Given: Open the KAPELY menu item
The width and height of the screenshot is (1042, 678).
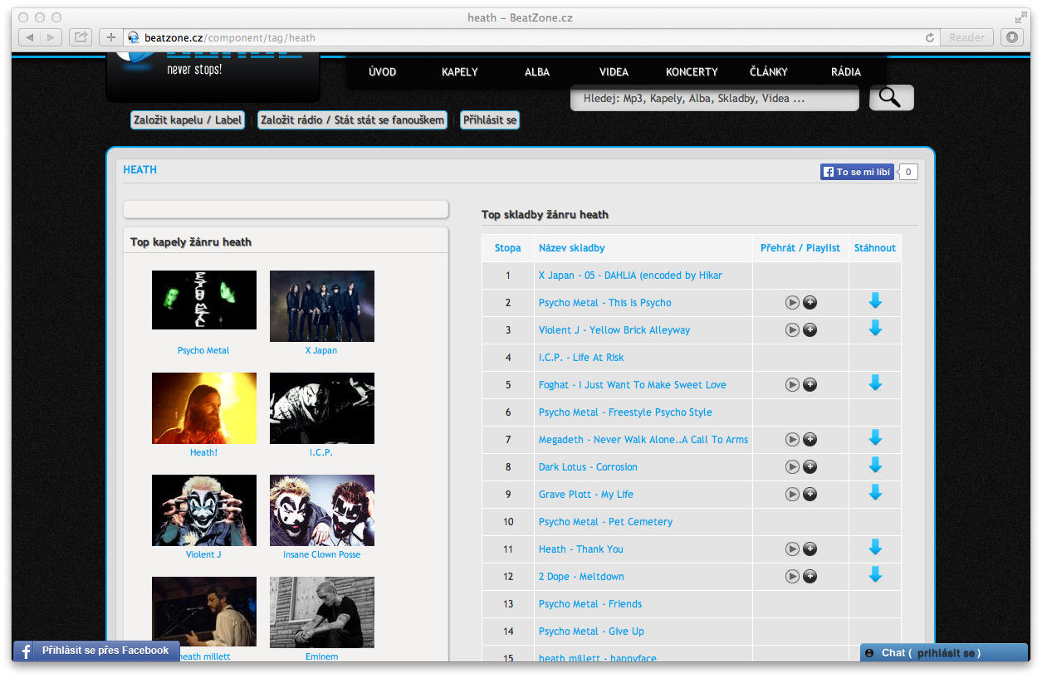Looking at the screenshot, I should click(460, 72).
